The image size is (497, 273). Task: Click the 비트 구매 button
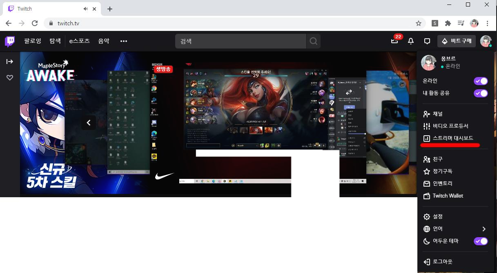pos(457,41)
